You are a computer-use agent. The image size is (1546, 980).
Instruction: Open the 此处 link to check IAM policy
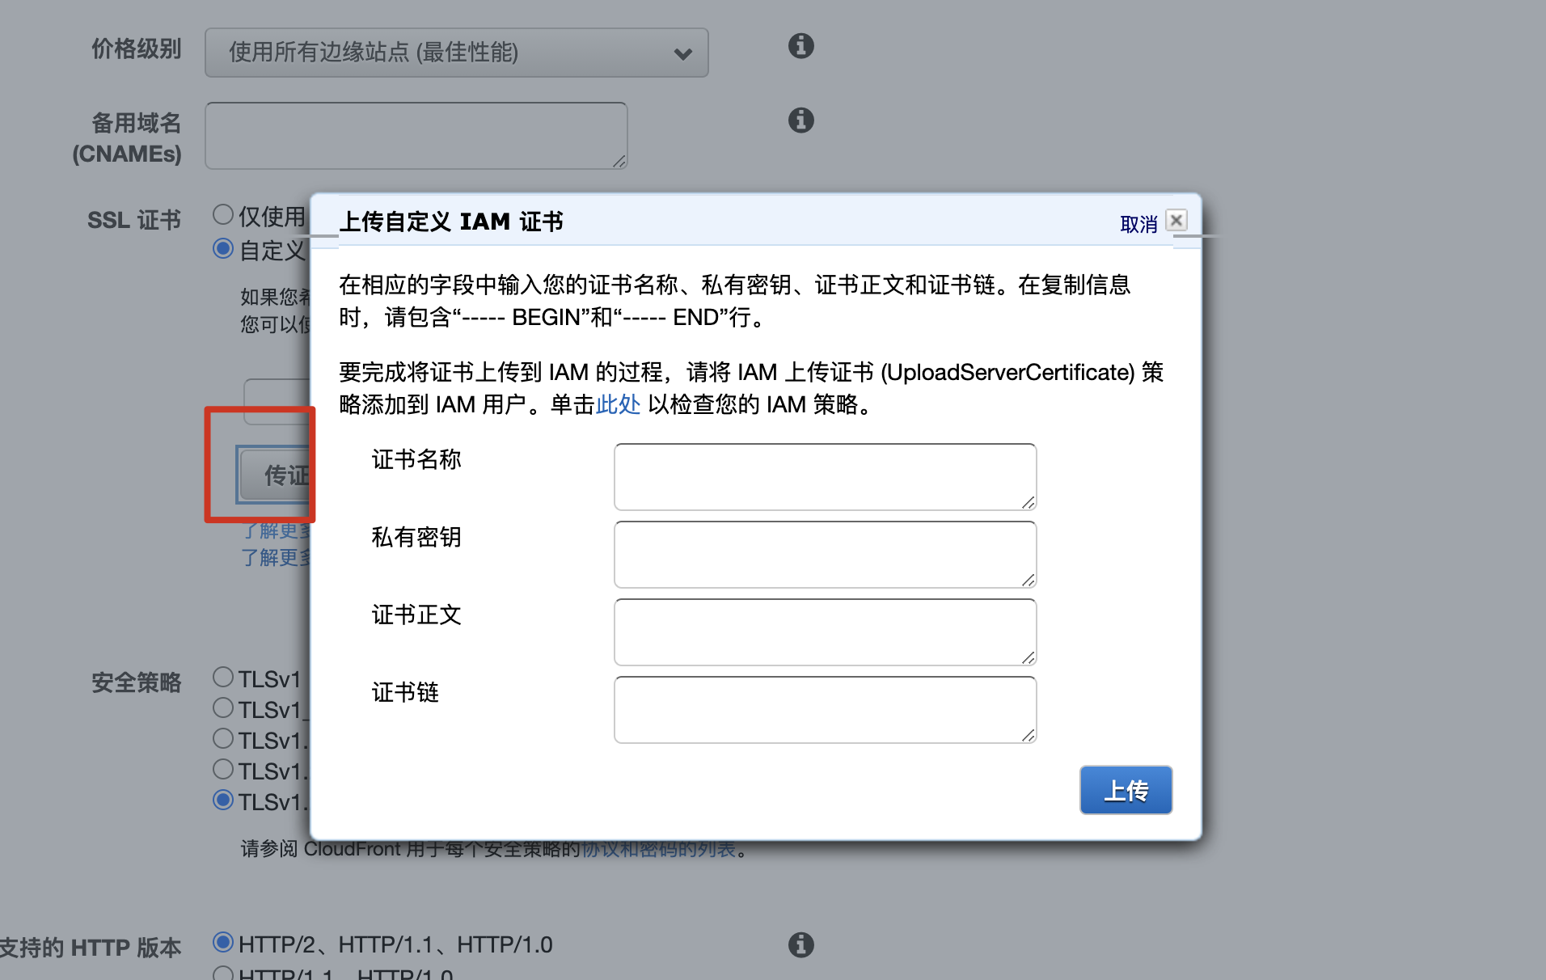[618, 404]
